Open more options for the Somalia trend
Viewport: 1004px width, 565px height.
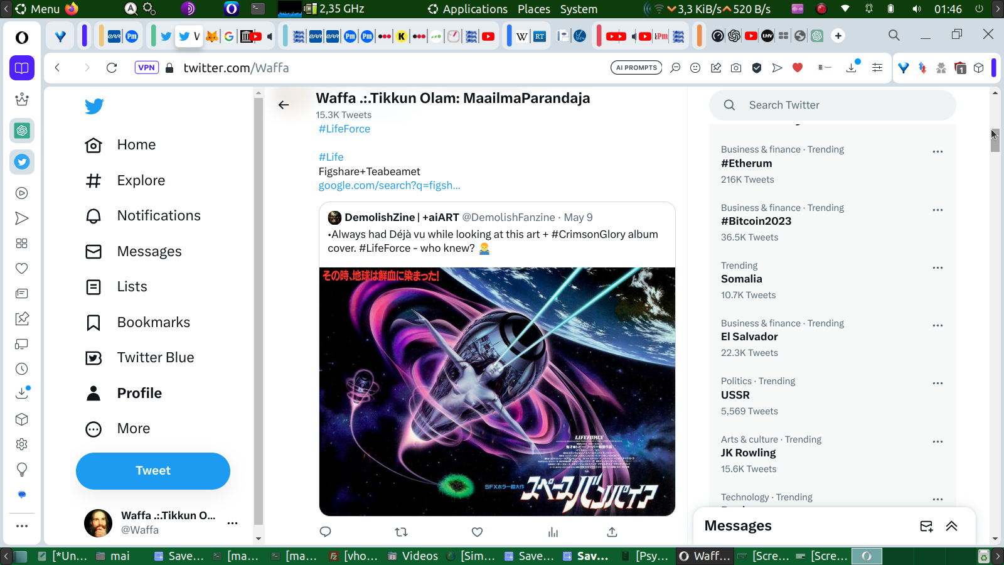click(x=937, y=267)
